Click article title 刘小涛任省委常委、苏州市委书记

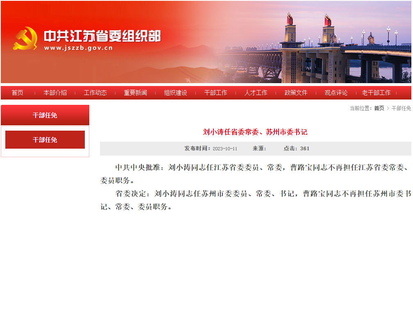(x=255, y=132)
